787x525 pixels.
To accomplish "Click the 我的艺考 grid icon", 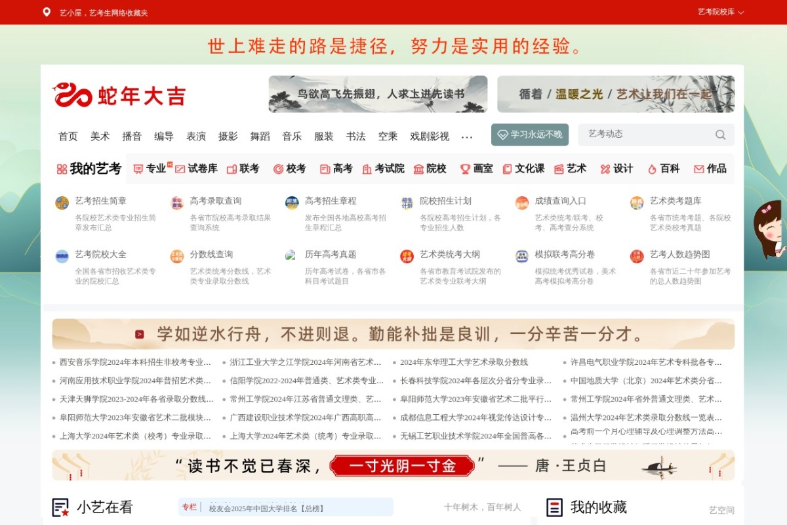I will point(62,169).
